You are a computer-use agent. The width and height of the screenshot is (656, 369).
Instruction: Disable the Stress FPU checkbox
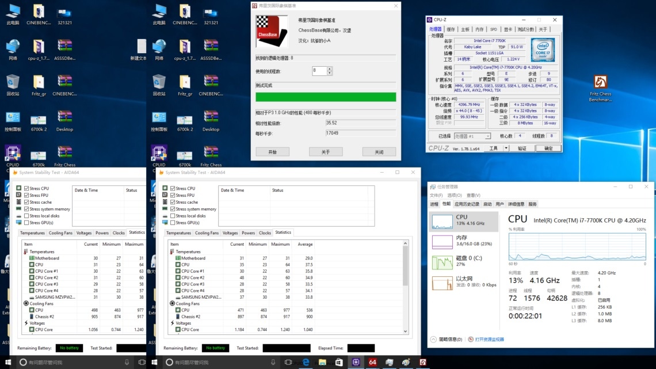pyautogui.click(x=172, y=195)
